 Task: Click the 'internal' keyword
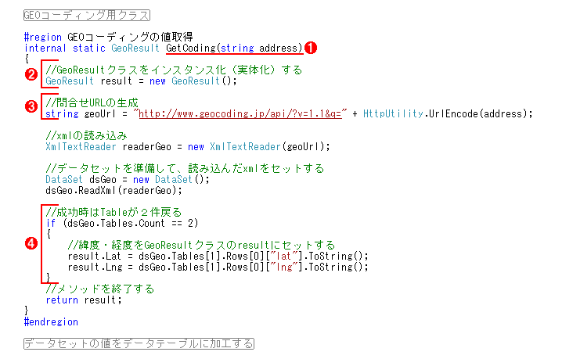click(45, 48)
